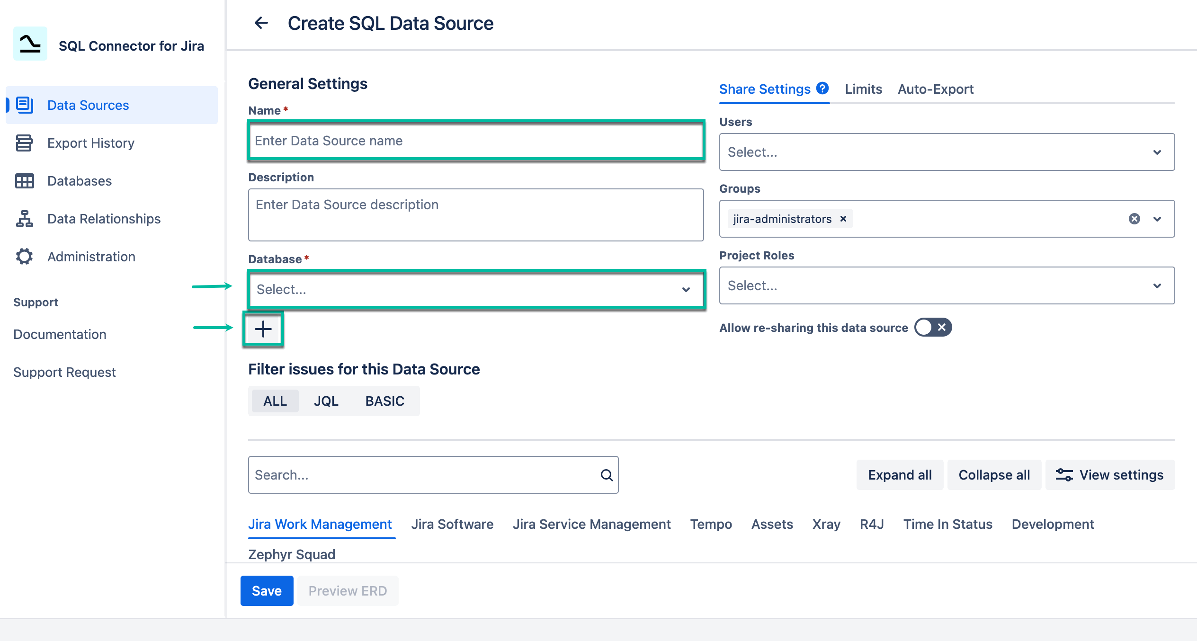Open the Export History section
Viewport: 1197px width, 641px height.
tap(90, 143)
